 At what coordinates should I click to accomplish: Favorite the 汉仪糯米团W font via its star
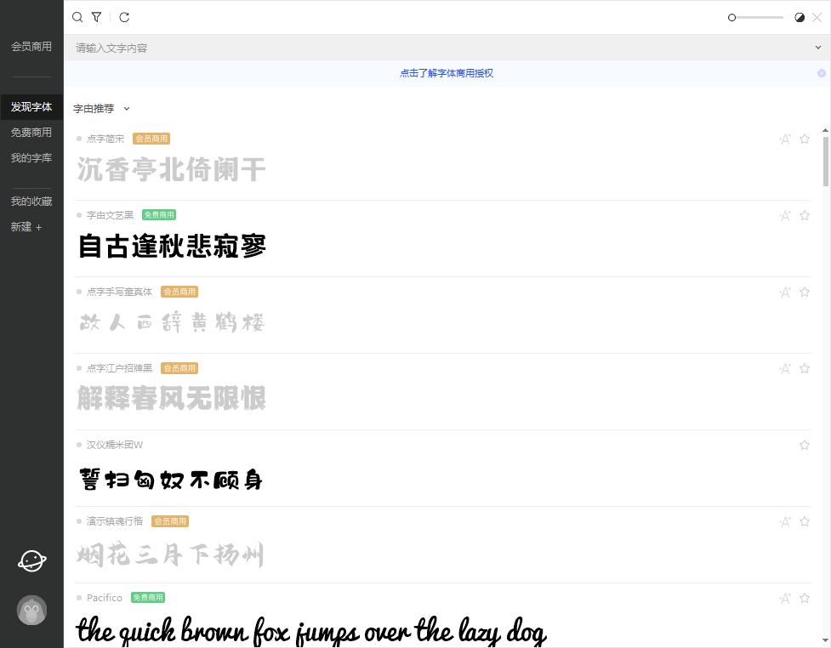804,445
